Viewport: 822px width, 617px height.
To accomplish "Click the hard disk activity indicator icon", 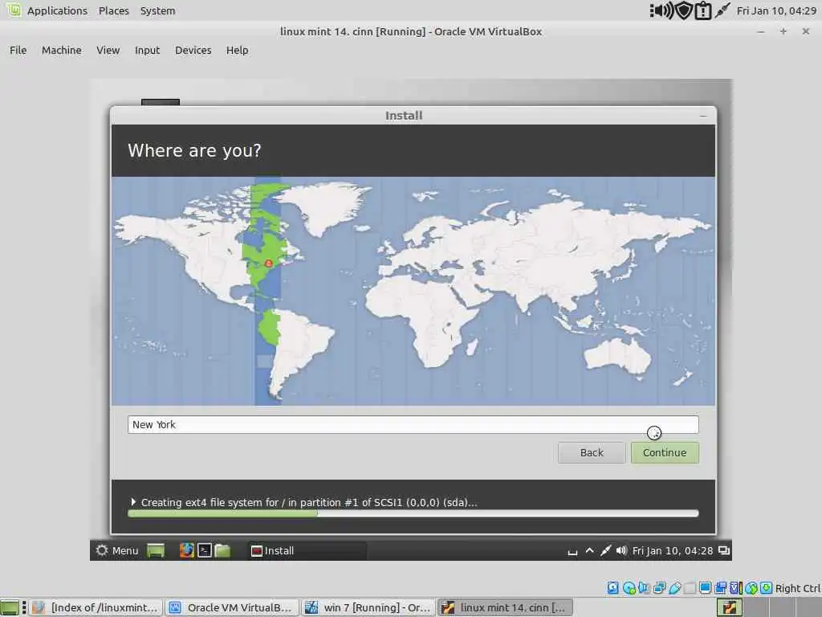I will point(612,587).
